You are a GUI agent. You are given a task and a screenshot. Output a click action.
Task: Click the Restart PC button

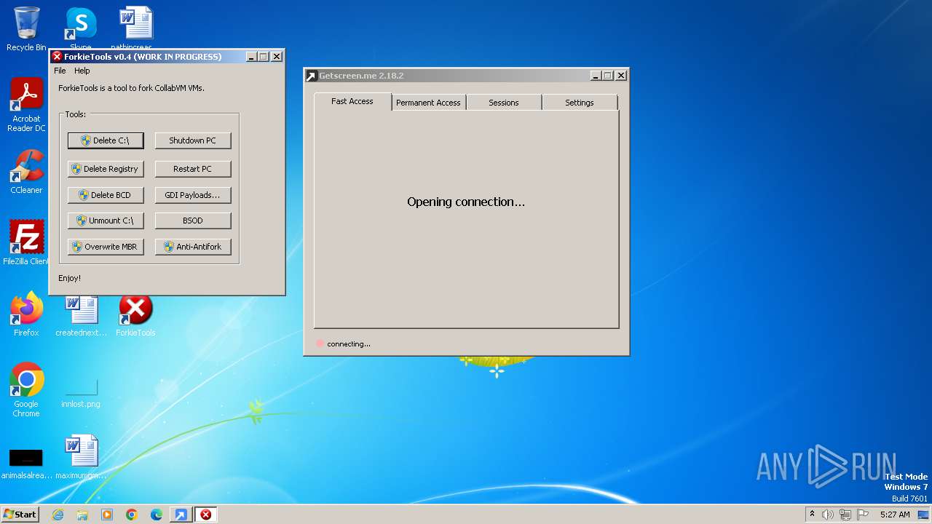193,169
